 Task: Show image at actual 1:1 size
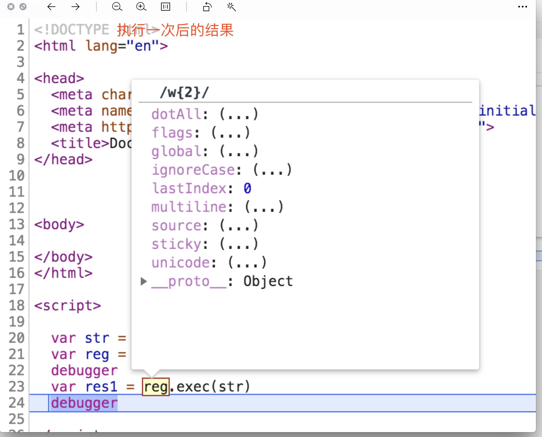coord(166,7)
